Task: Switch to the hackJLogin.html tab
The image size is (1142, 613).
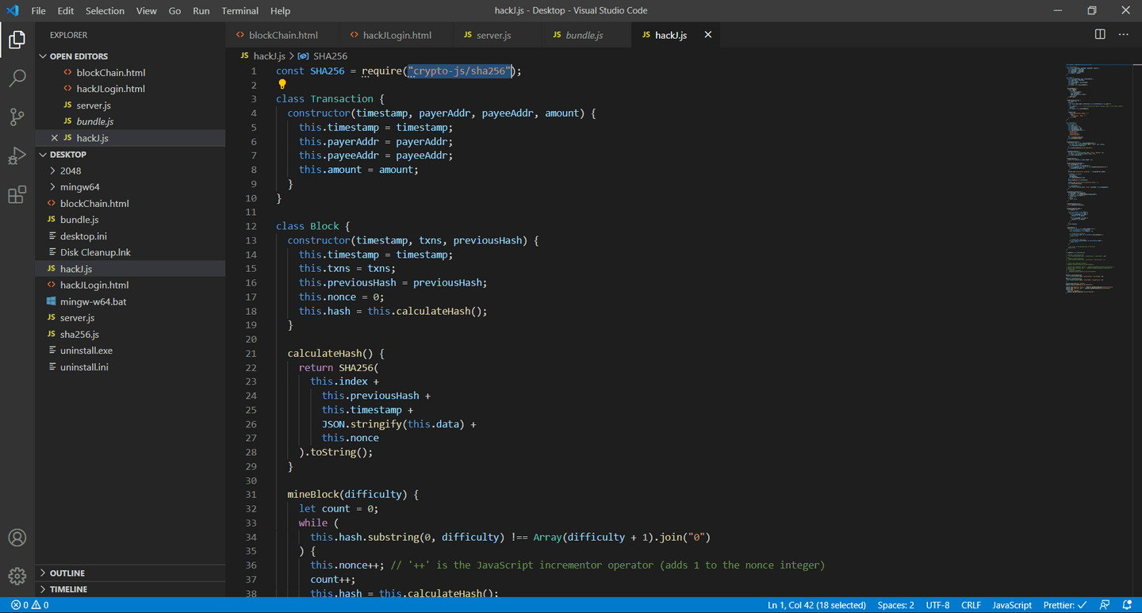Action: [397, 35]
